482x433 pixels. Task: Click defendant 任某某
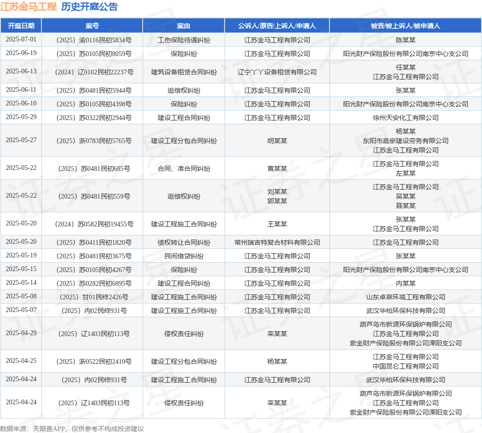point(405,67)
